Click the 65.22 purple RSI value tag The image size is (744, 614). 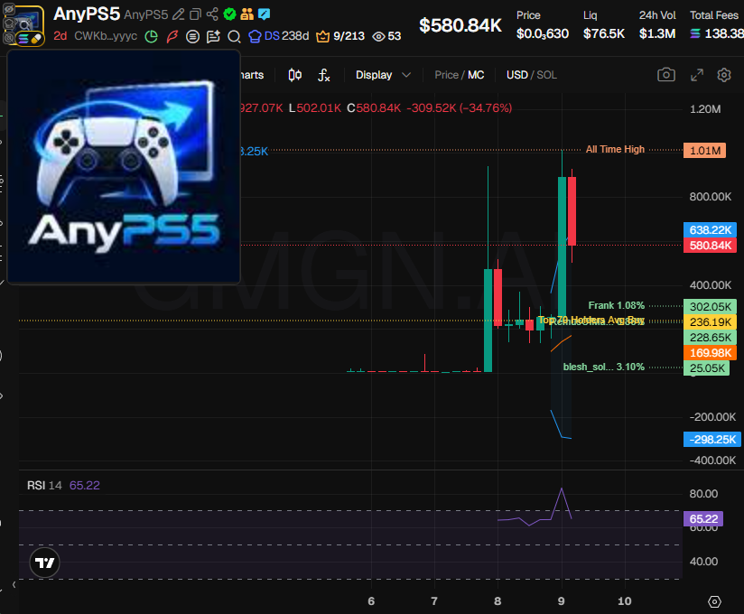tap(703, 518)
